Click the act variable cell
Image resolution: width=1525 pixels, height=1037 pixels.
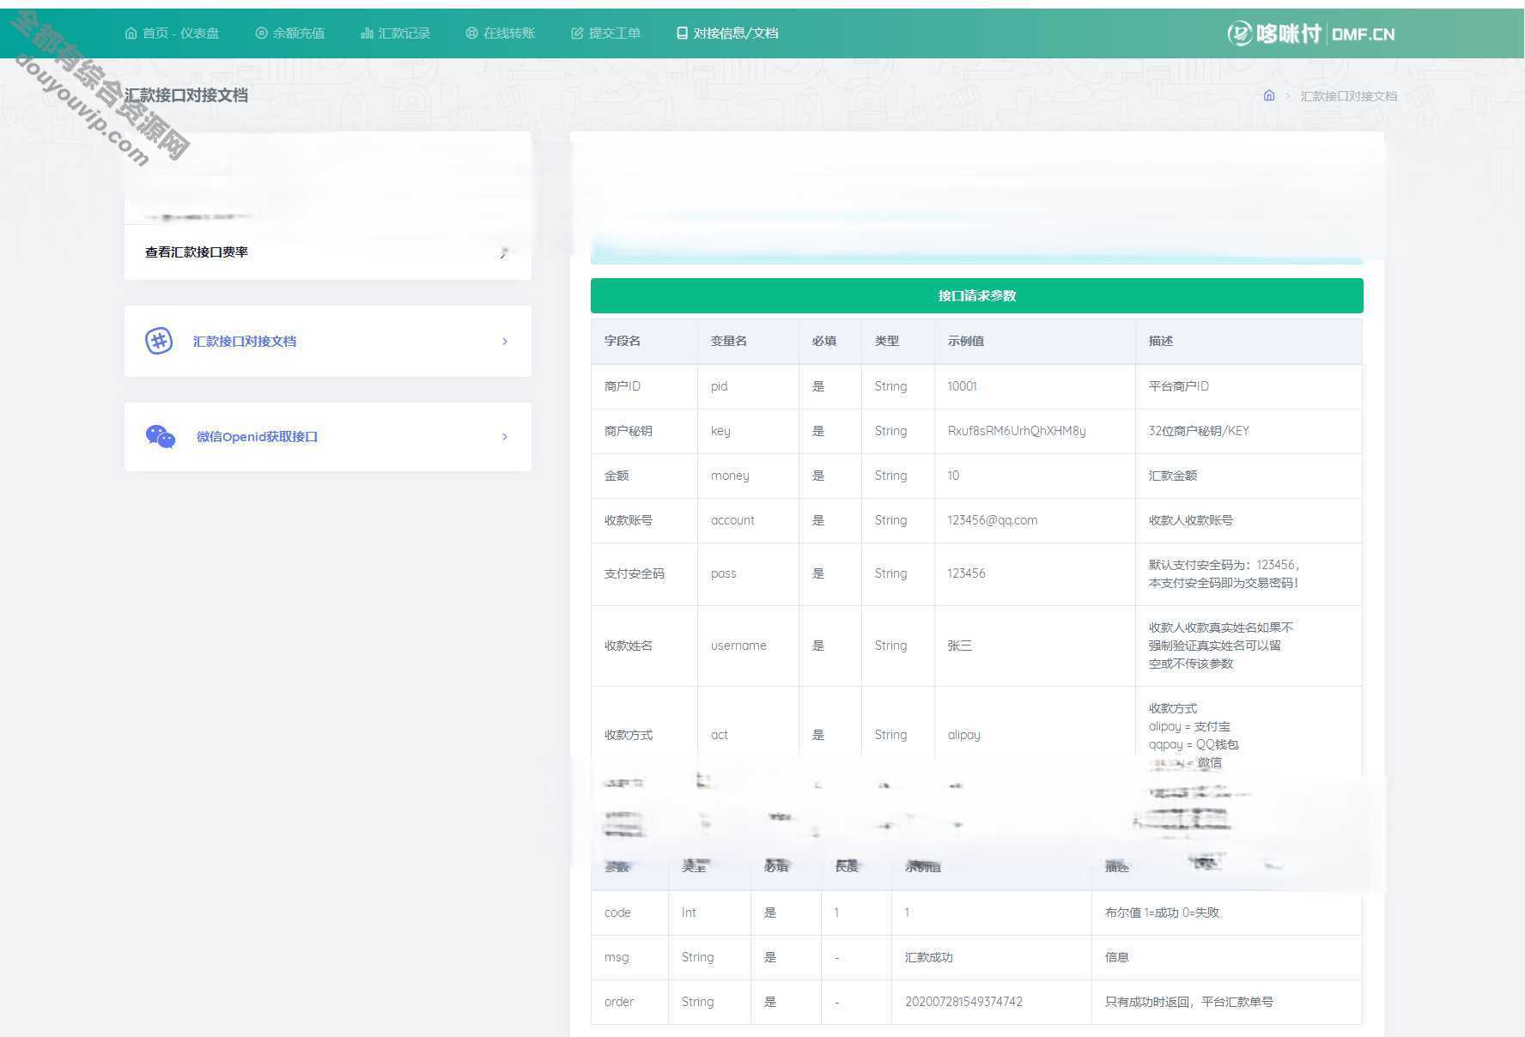[x=720, y=735]
